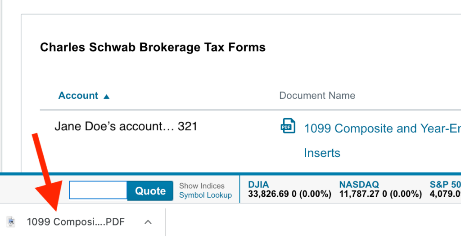Sort by the Account column header

tap(78, 96)
